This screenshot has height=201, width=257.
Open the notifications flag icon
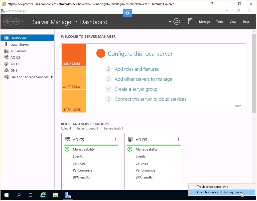[x=190, y=21]
